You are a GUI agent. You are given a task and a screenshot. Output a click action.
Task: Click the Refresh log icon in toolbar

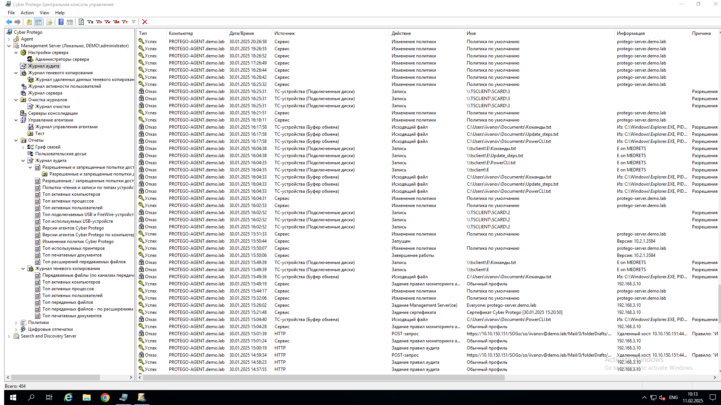[81, 22]
